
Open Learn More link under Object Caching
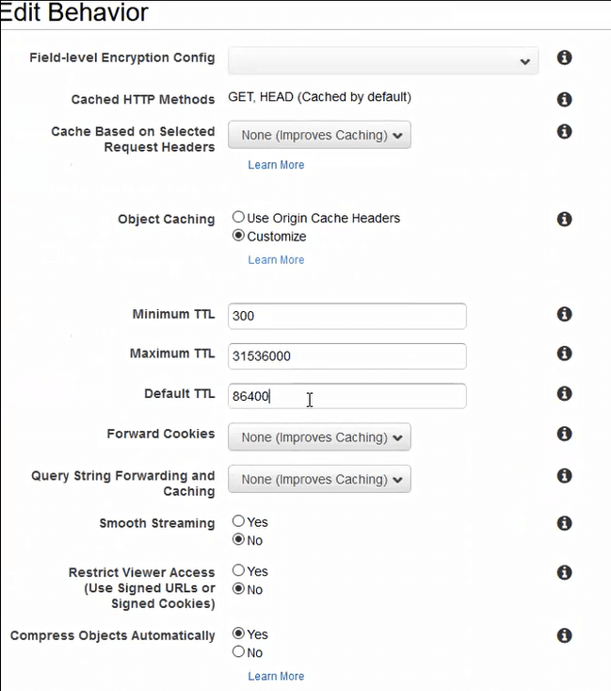coord(276,260)
